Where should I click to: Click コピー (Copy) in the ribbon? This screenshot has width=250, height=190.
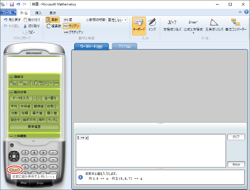pyautogui.click(x=29, y=32)
